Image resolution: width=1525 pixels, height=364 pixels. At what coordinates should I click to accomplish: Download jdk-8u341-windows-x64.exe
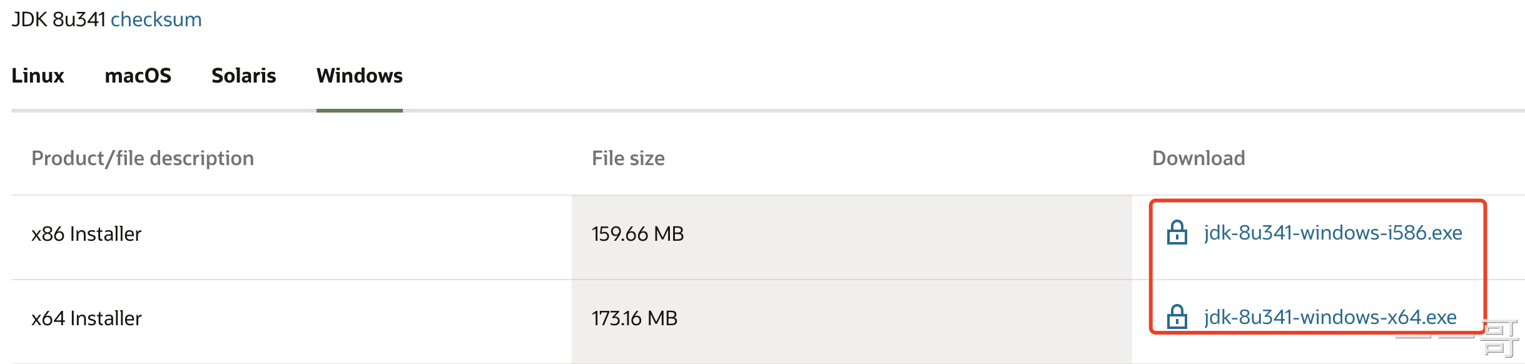coord(1330,317)
